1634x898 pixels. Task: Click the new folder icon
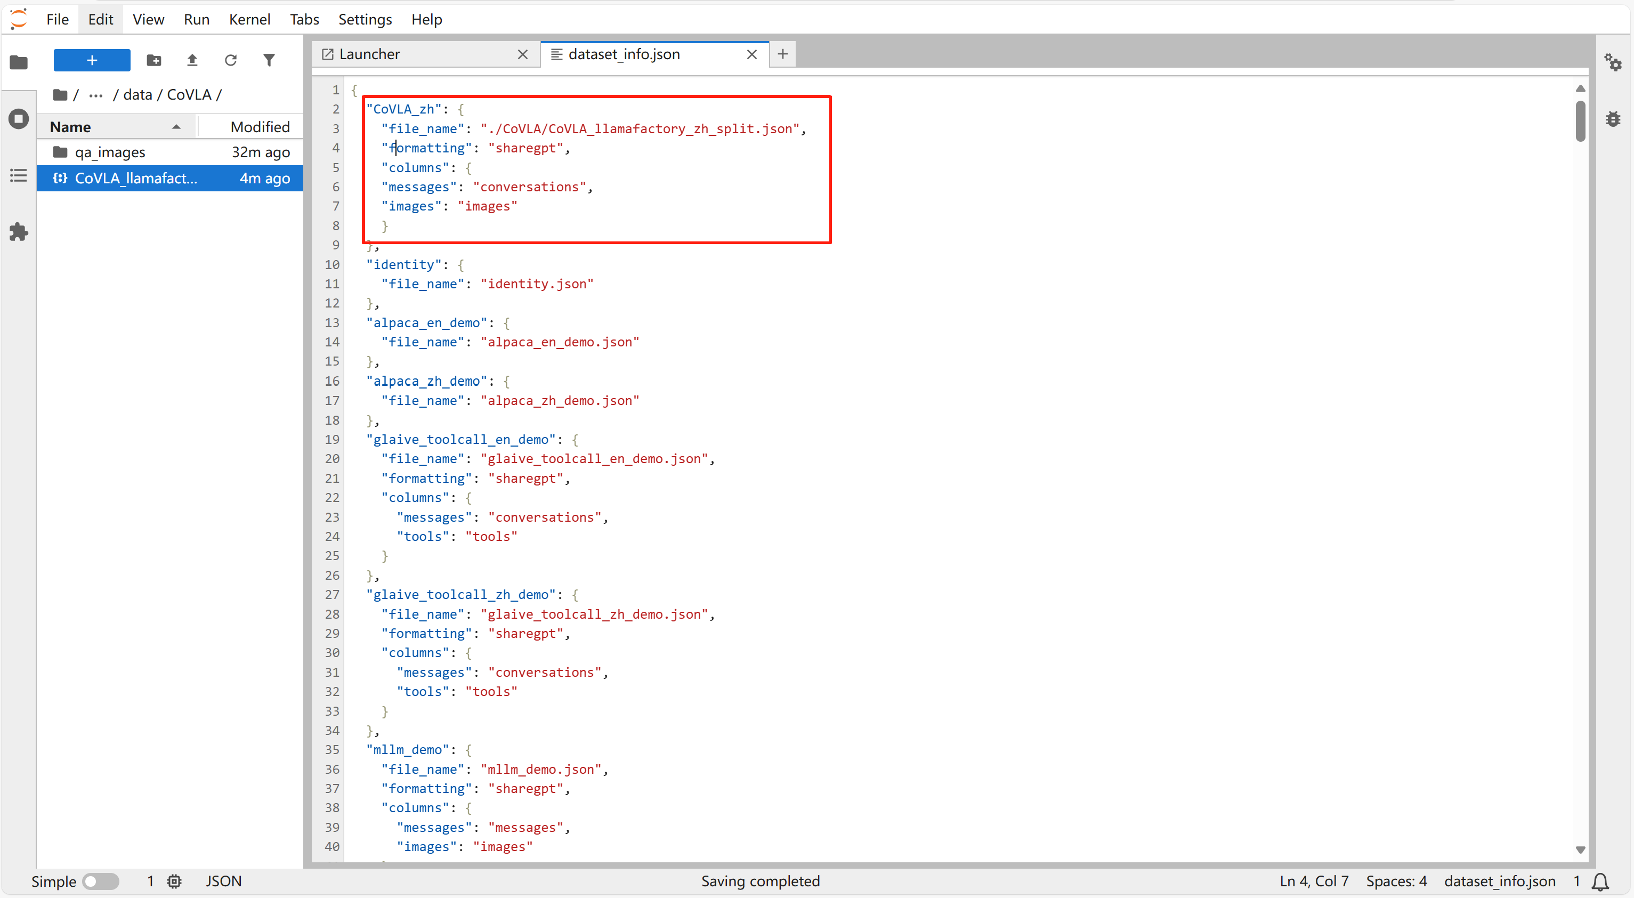154,60
